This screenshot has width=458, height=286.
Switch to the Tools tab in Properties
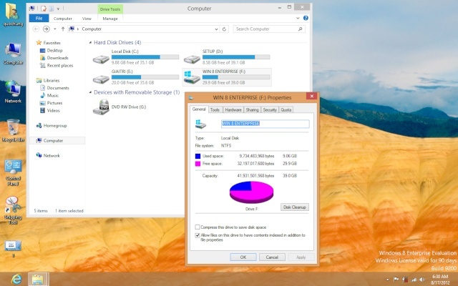pyautogui.click(x=215, y=109)
